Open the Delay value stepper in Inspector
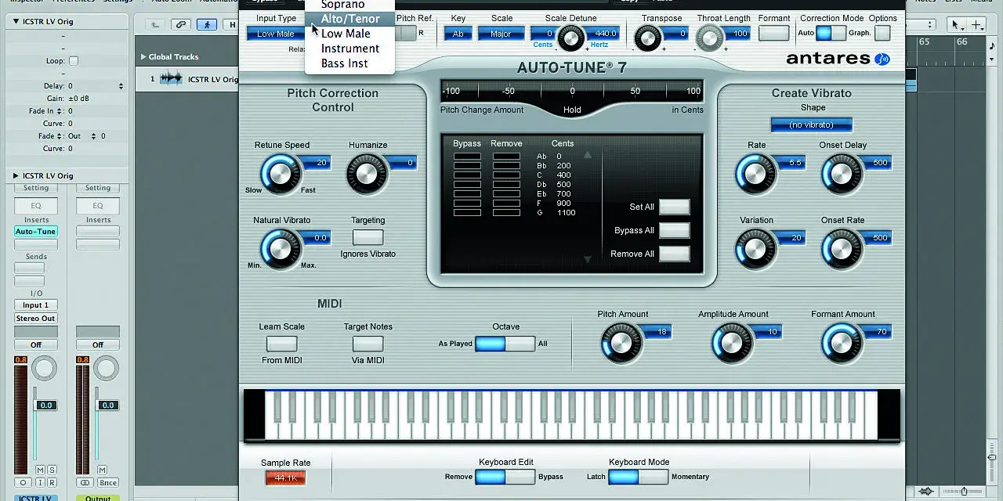Viewport: 1003px width, 501px height. (x=121, y=86)
